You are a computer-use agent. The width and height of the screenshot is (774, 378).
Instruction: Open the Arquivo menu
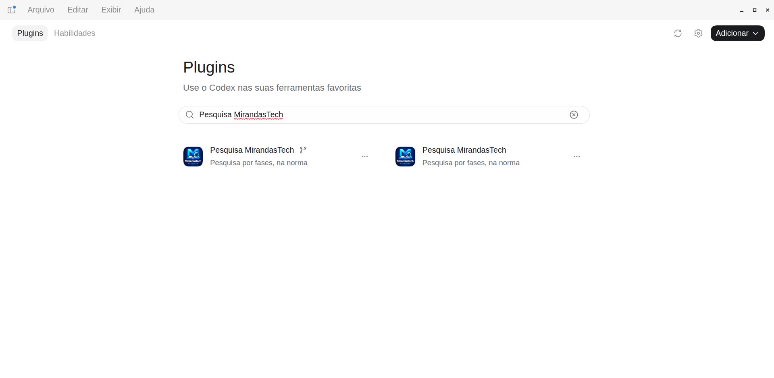[41, 10]
